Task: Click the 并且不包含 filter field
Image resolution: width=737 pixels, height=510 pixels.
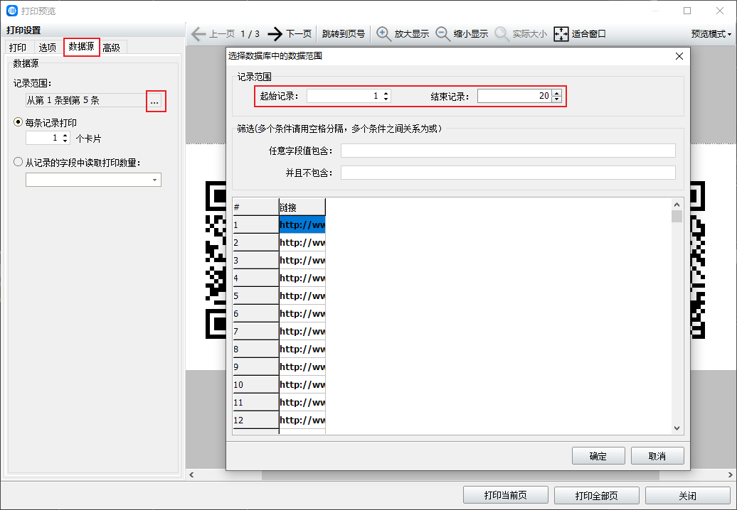Action: click(x=508, y=173)
